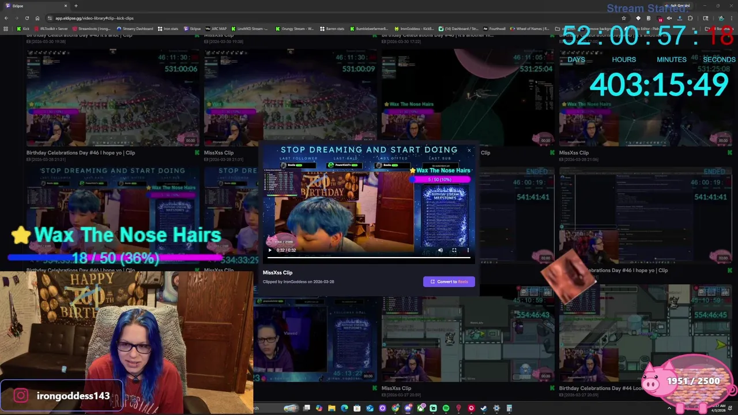Open the Barren stats bookmark
Viewport: 738px width, 415px height.
click(x=332, y=29)
